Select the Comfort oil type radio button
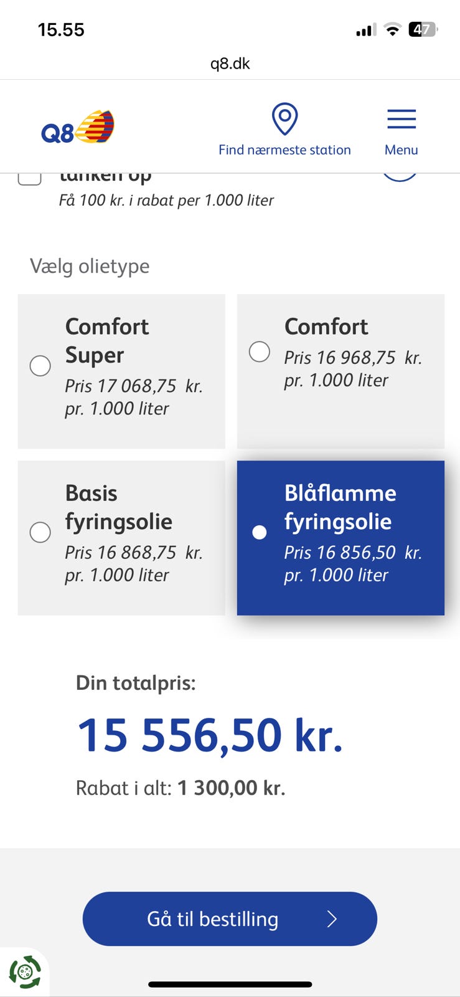The height and width of the screenshot is (997, 460). 260,351
